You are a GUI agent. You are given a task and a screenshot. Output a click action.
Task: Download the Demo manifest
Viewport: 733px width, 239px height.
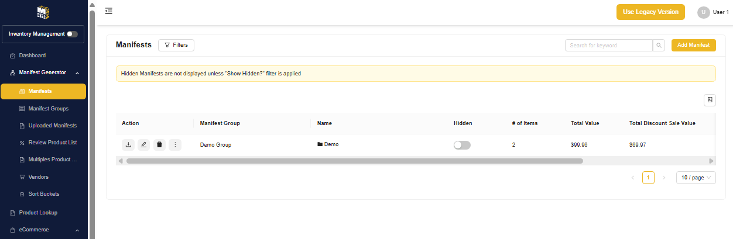tap(128, 145)
